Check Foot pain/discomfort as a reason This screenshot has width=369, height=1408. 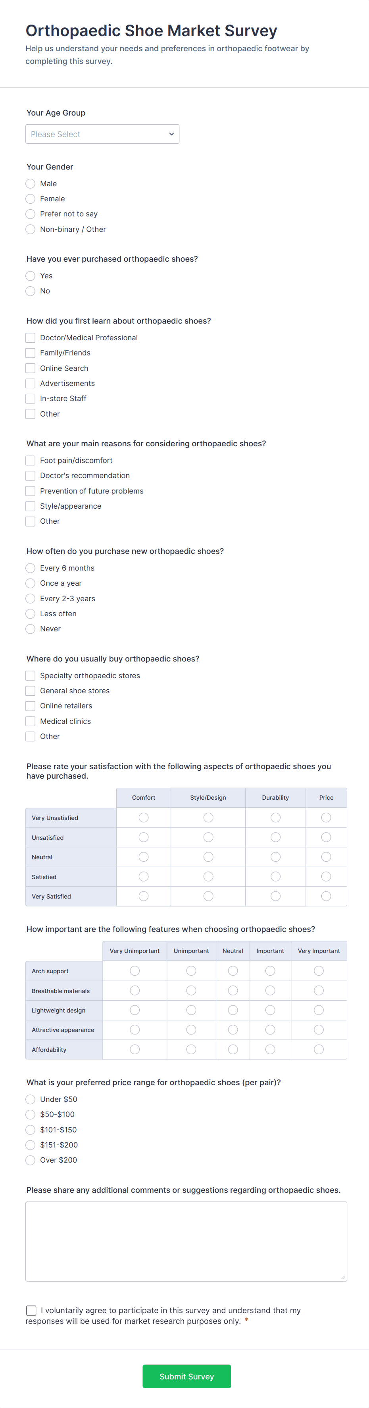[x=30, y=460]
